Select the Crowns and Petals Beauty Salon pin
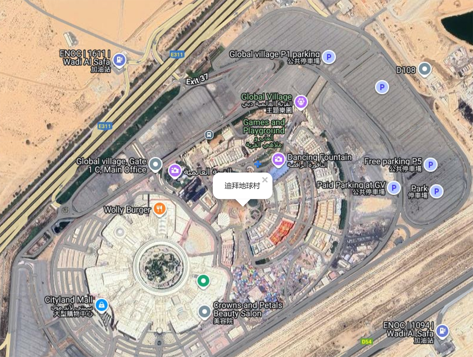This screenshot has width=473, height=357. (204, 312)
